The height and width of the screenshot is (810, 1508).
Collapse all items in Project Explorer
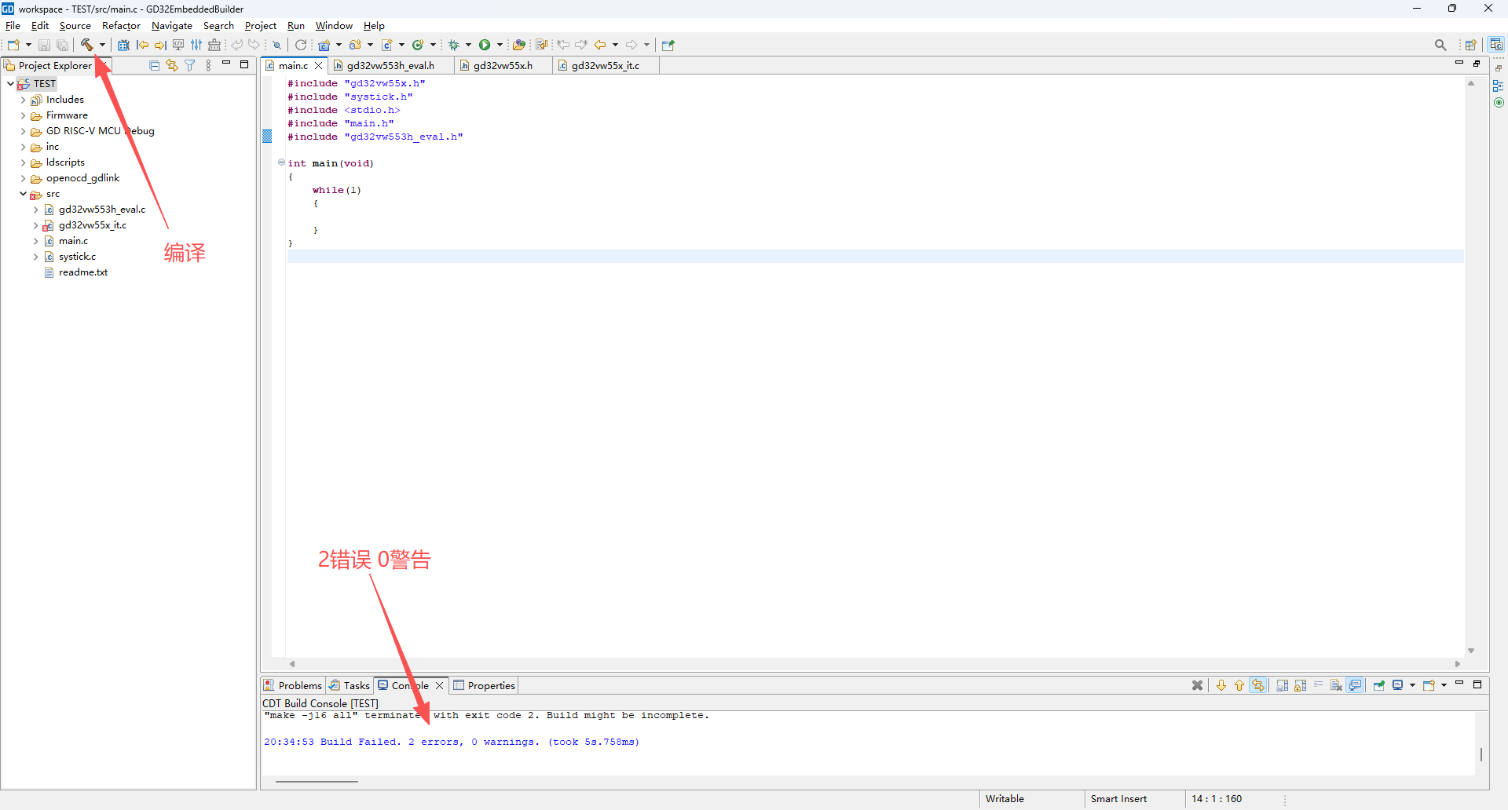click(x=154, y=65)
